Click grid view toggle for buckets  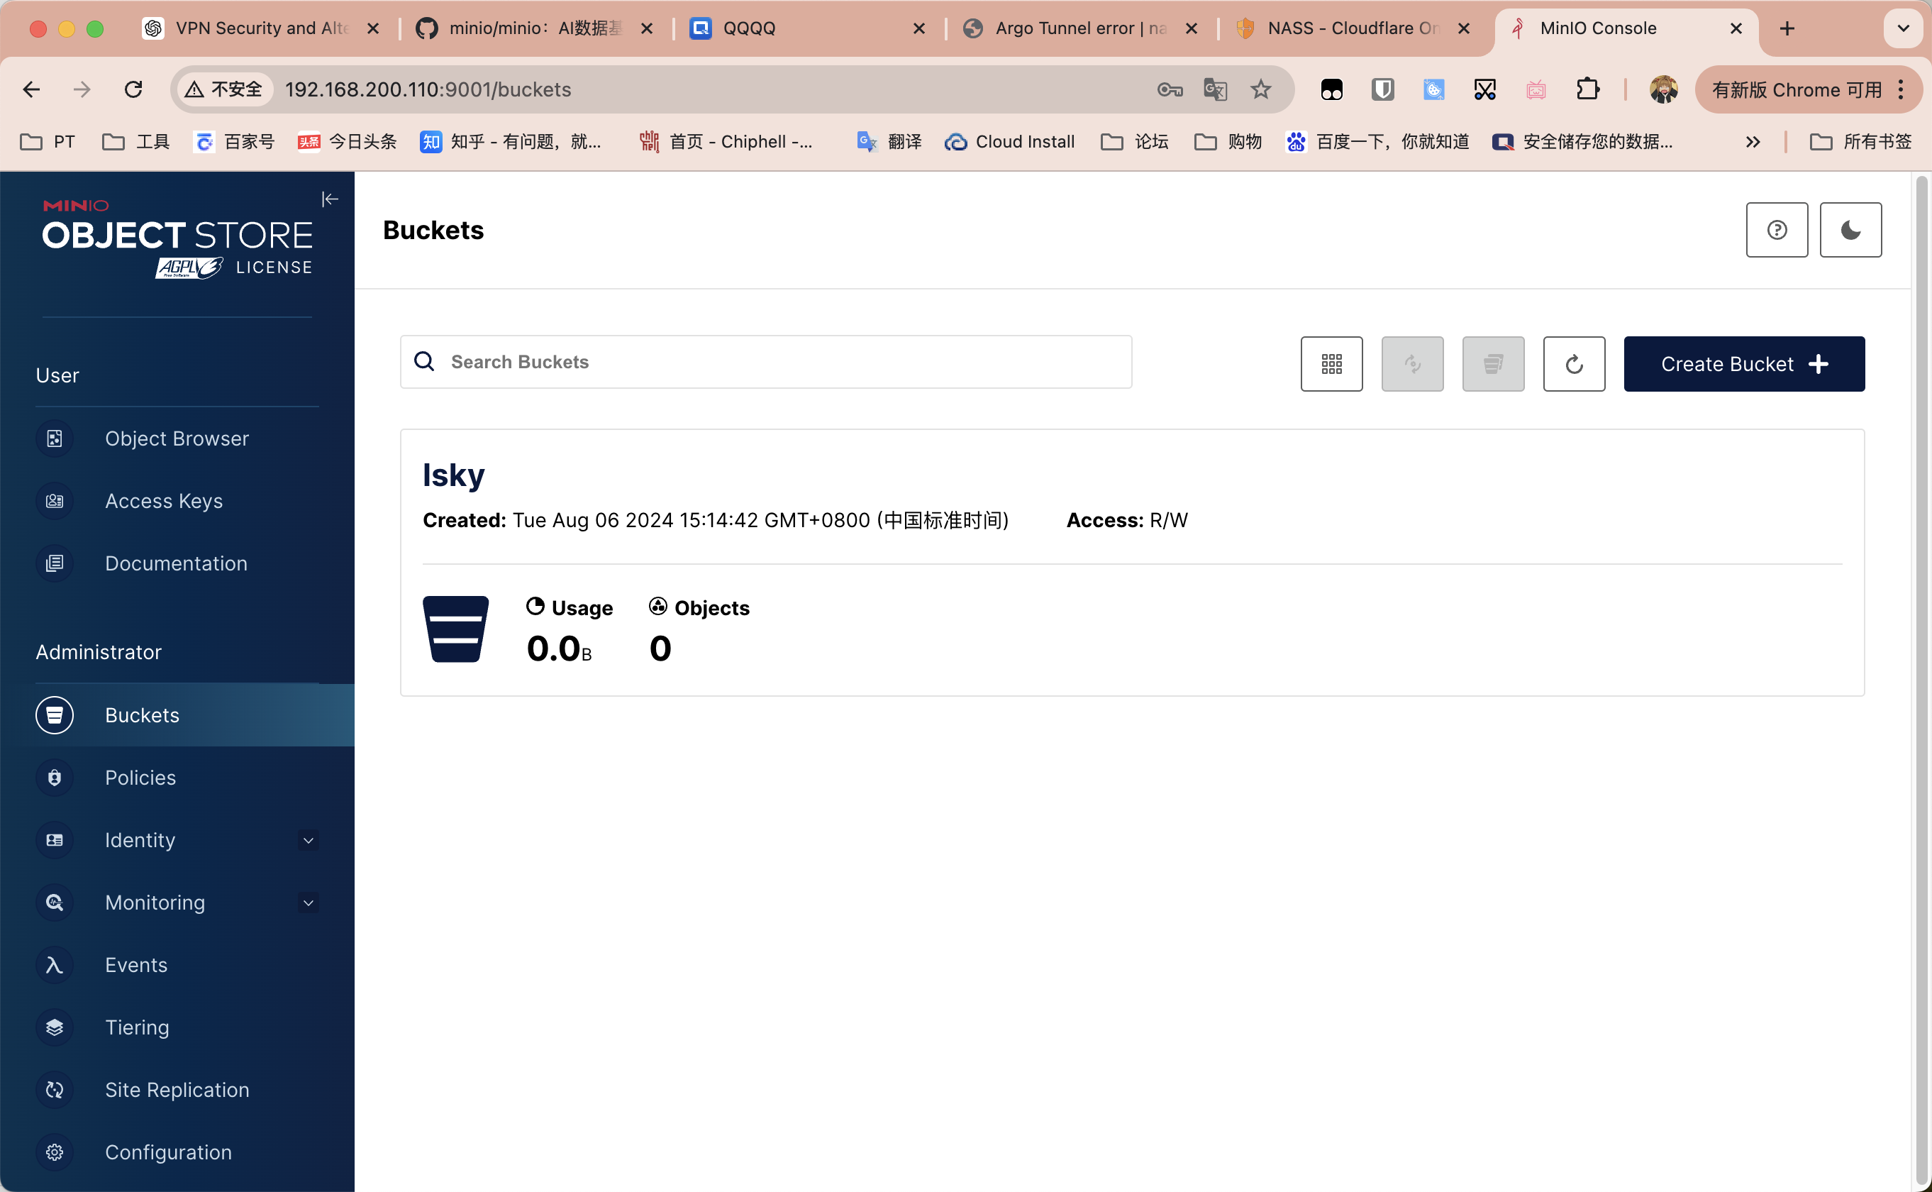[x=1329, y=363]
